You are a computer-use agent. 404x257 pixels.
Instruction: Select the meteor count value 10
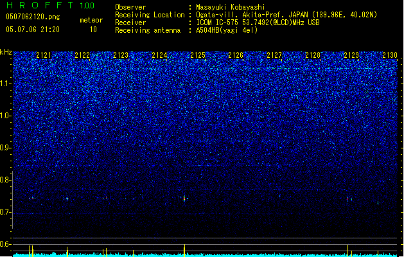(x=93, y=30)
